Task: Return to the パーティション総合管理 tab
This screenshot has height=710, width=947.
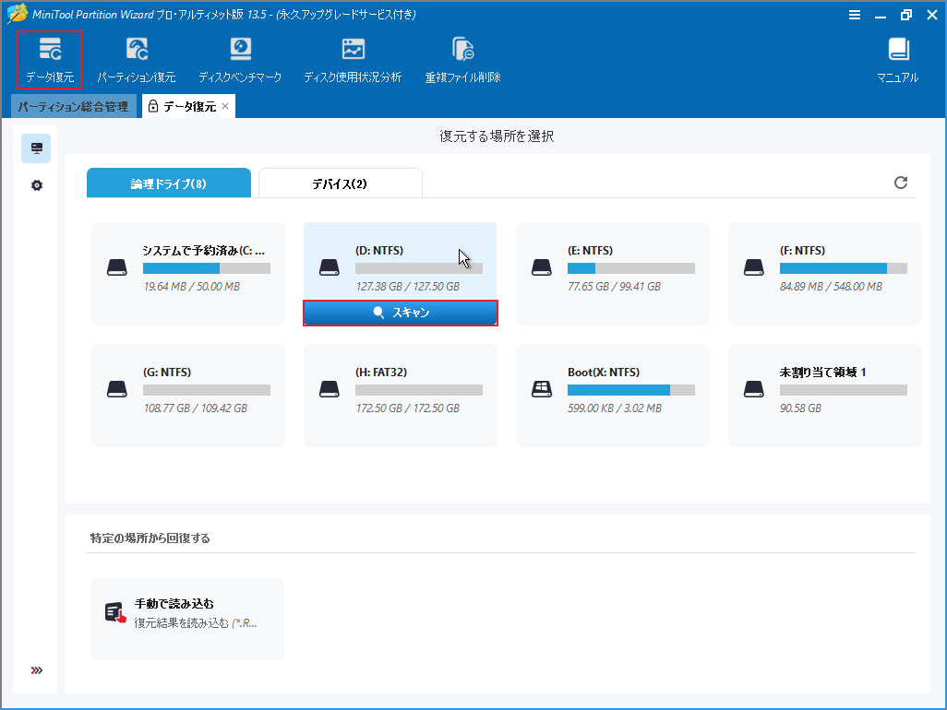Action: pyautogui.click(x=66, y=106)
